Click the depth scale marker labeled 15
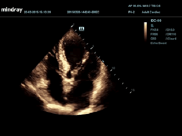The image size is (182, 136). pyautogui.click(x=133, y=90)
